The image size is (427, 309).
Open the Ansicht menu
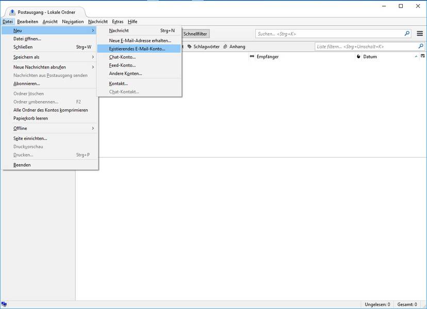point(50,22)
